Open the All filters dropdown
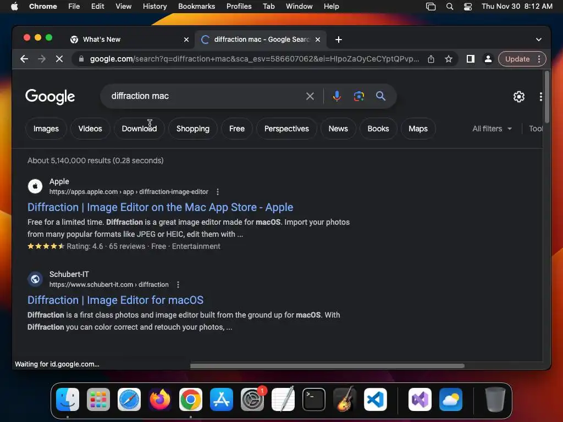The image size is (563, 422). tap(492, 129)
